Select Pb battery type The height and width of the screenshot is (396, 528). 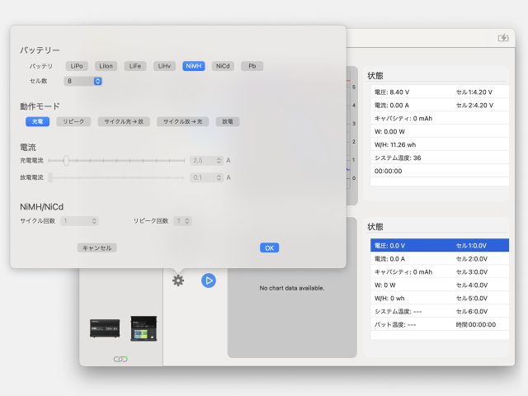(252, 66)
